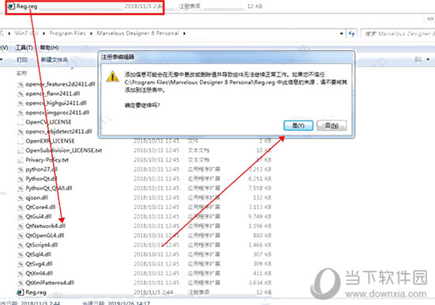Image resolution: width=435 pixels, height=305 pixels.
Task: Click 9,749 KB size of QtGui4.dll
Action: click(260, 216)
